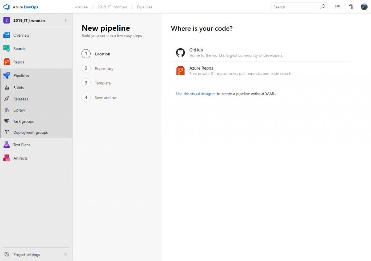Select the Test Plans flask icon
The width and height of the screenshot is (371, 261).
pyautogui.click(x=7, y=145)
